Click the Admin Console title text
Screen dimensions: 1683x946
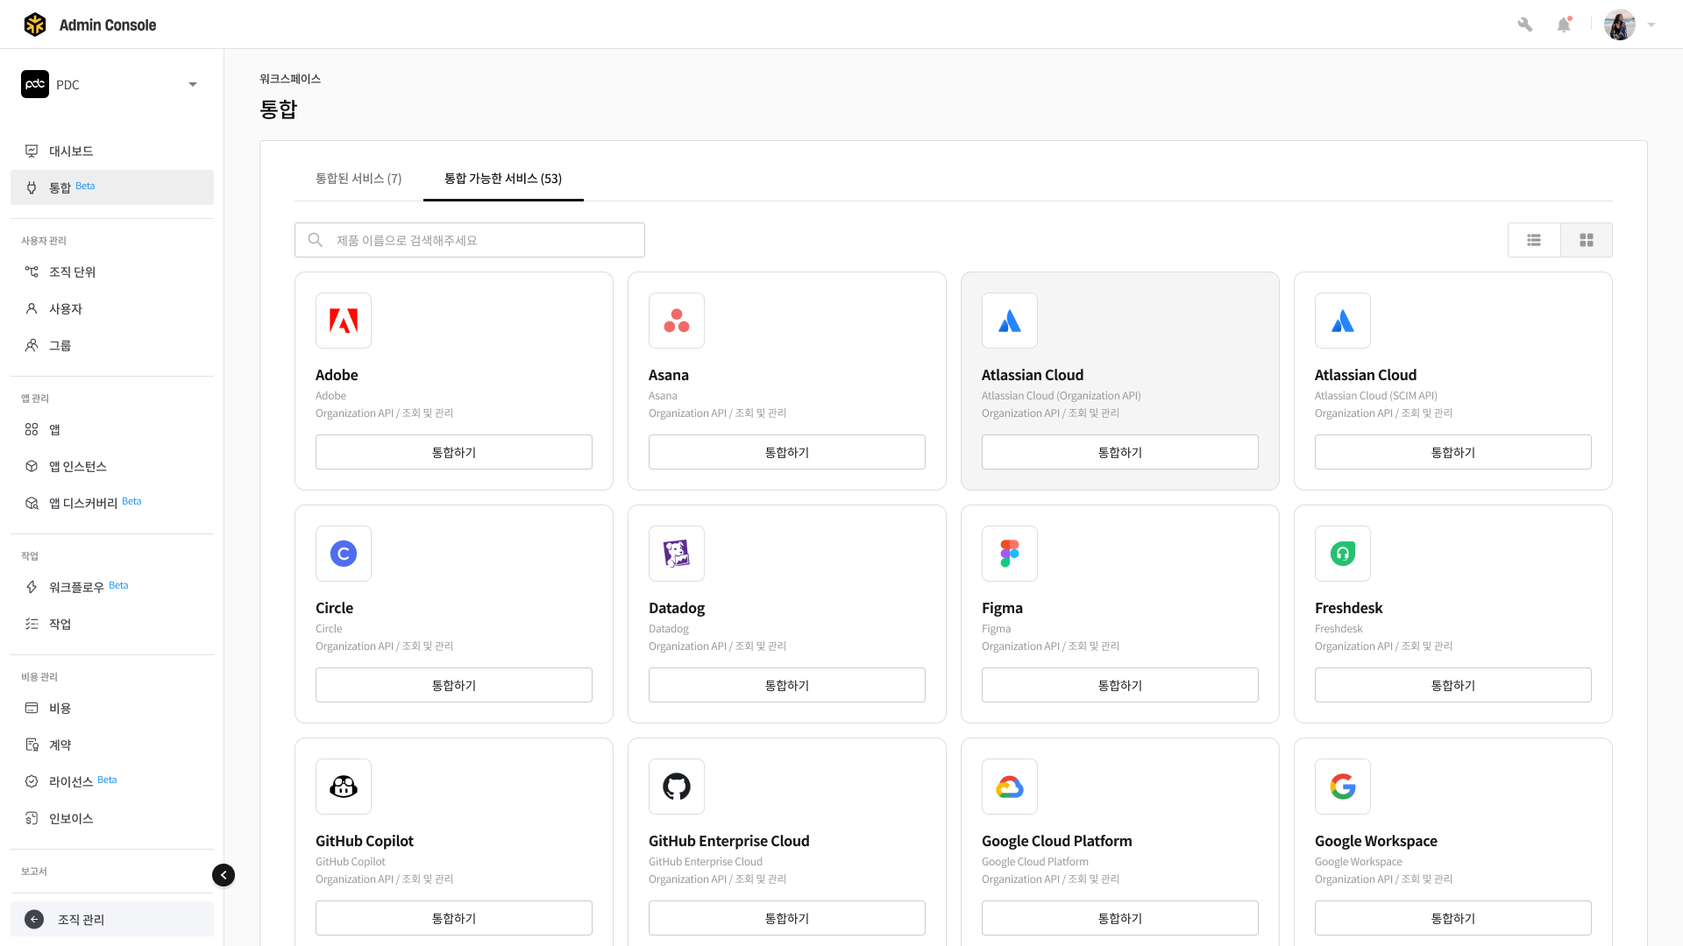click(x=108, y=25)
